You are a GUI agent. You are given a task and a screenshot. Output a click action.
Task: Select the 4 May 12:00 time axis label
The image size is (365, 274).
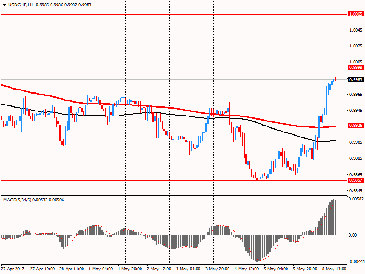247,269
